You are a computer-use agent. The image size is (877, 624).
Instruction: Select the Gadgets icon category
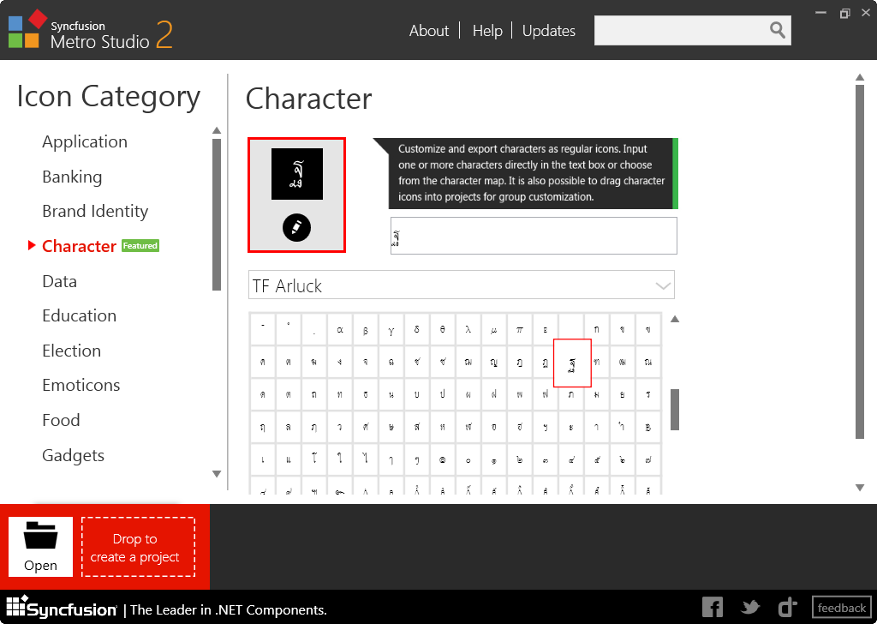point(74,455)
